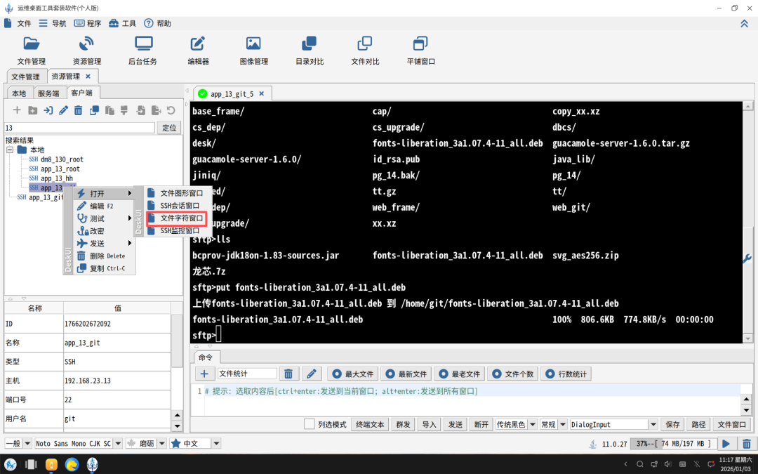Screen dimensions: 758x474
Task: Click 改密 in context menu
Action: click(x=103, y=231)
